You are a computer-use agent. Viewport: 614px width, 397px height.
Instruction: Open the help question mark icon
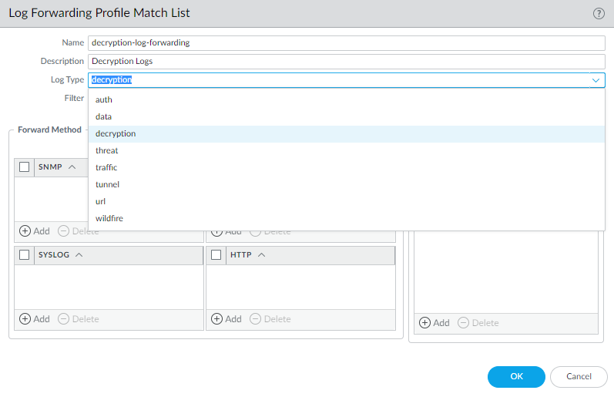point(598,13)
